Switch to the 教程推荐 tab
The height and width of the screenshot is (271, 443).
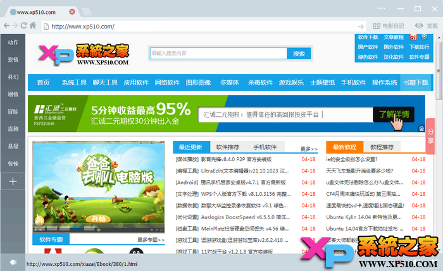[382, 147]
